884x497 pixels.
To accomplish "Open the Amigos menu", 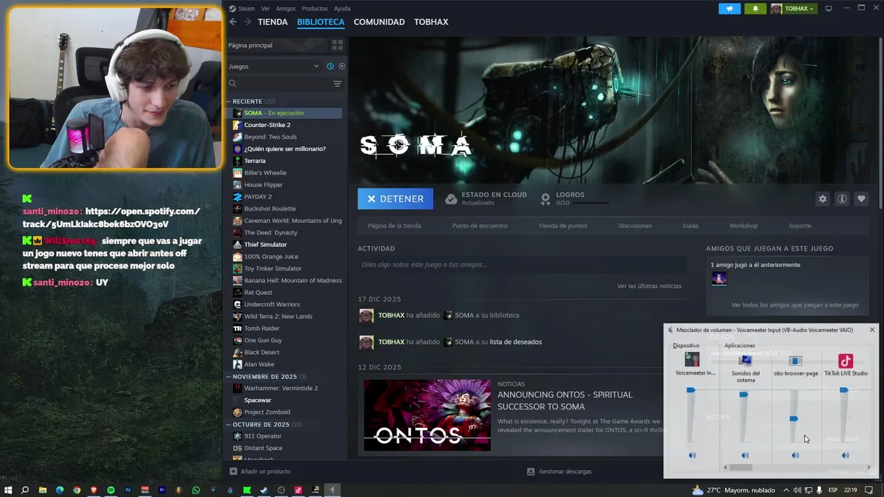I will [286, 8].
